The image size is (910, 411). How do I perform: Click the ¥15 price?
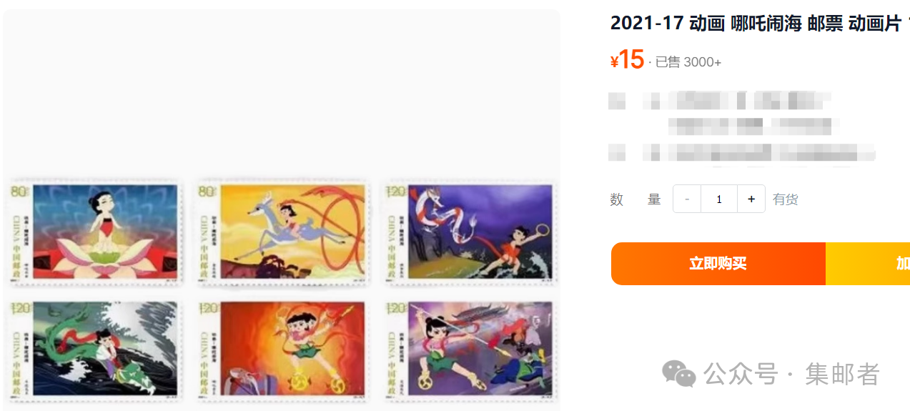[x=627, y=59]
